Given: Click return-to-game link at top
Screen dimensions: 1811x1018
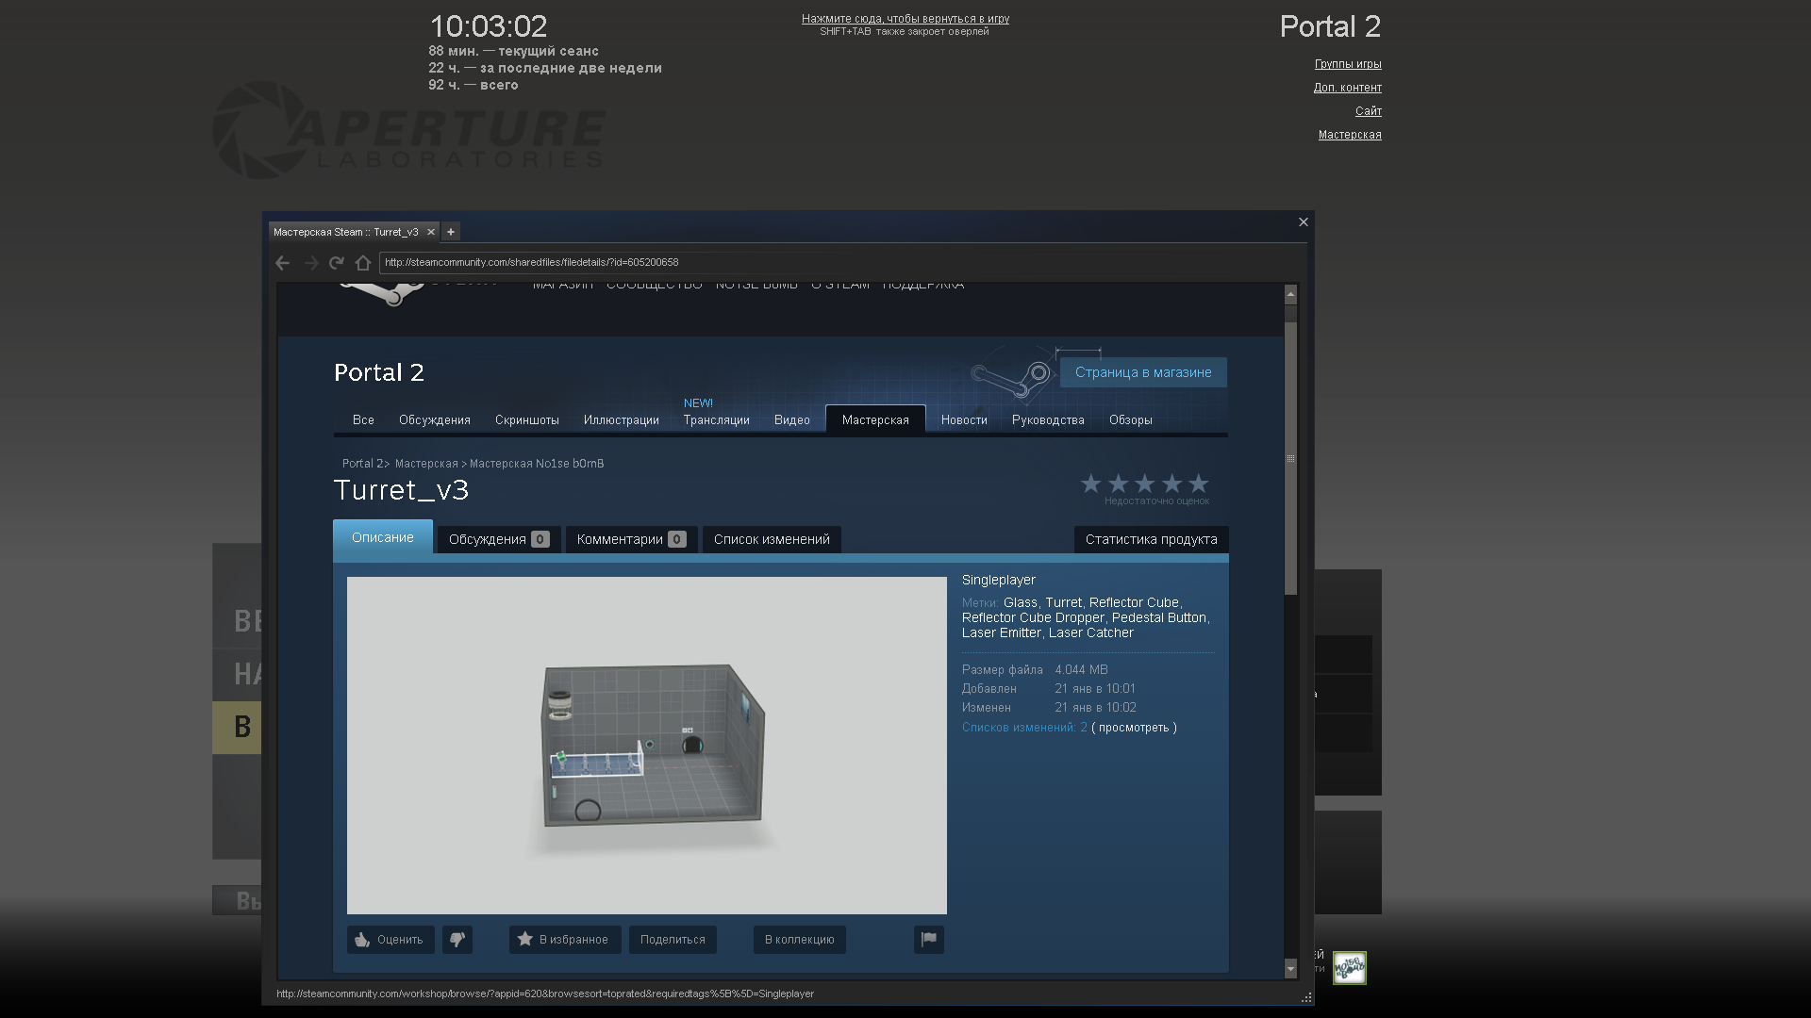Looking at the screenshot, I should 905,19.
